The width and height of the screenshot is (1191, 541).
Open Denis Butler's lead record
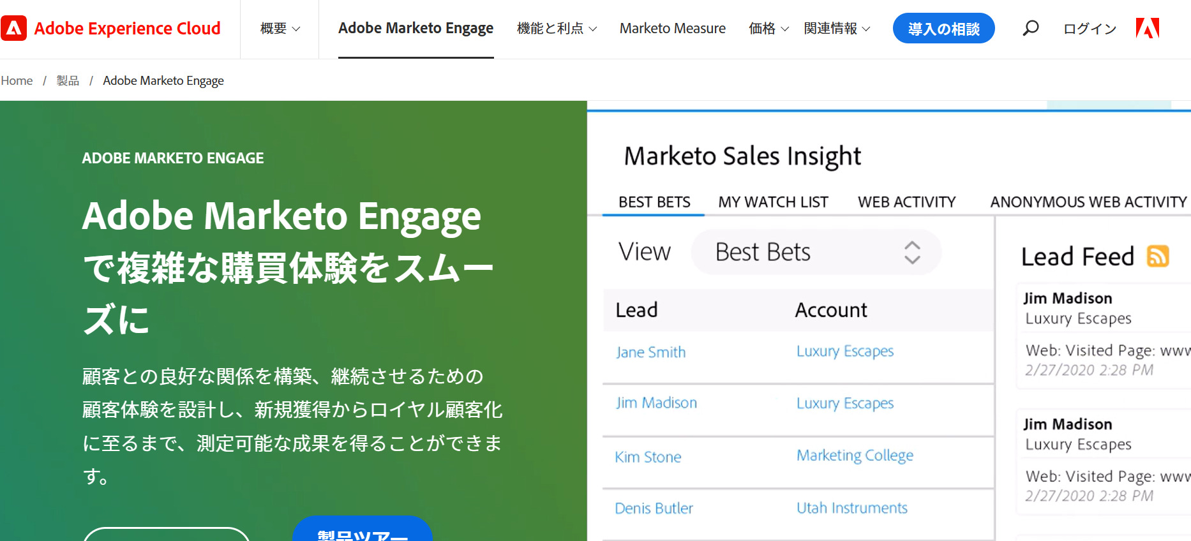(654, 508)
